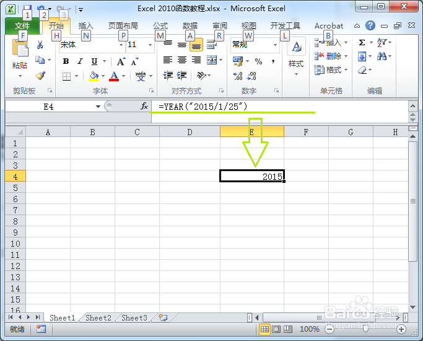Image resolution: width=423 pixels, height=341 pixels.
Task: Open Excel Help question mark
Action: point(370,26)
